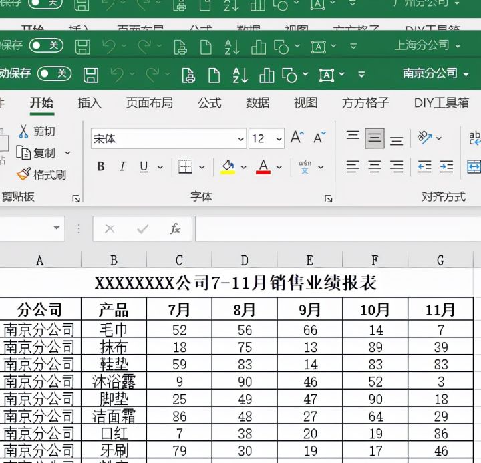This screenshot has width=481, height=463.
Task: Click the Copy (复制) button
Action: click(36, 152)
